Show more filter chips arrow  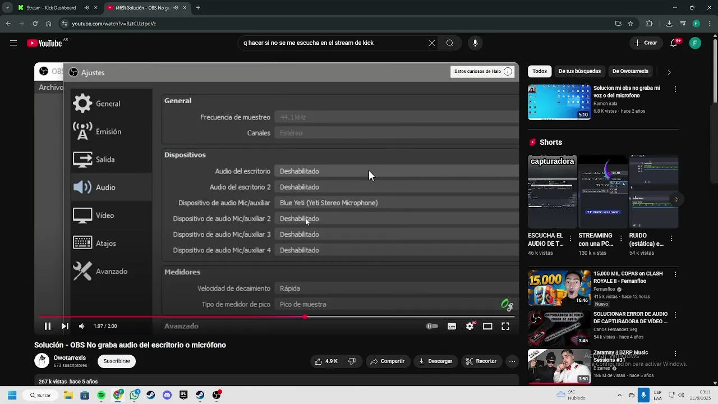(x=669, y=72)
